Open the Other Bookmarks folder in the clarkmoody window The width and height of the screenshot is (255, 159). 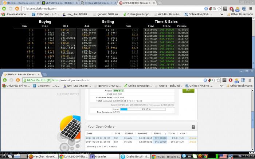(x=240, y=14)
